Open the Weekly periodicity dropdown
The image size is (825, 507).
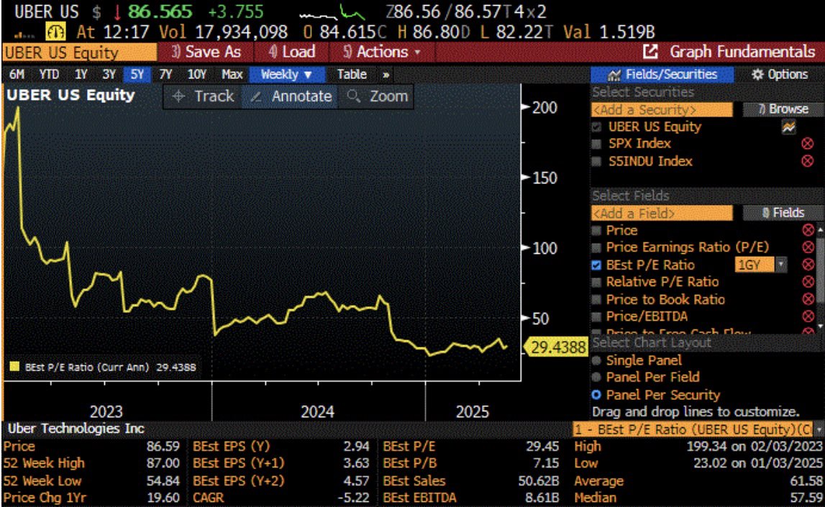coord(287,74)
